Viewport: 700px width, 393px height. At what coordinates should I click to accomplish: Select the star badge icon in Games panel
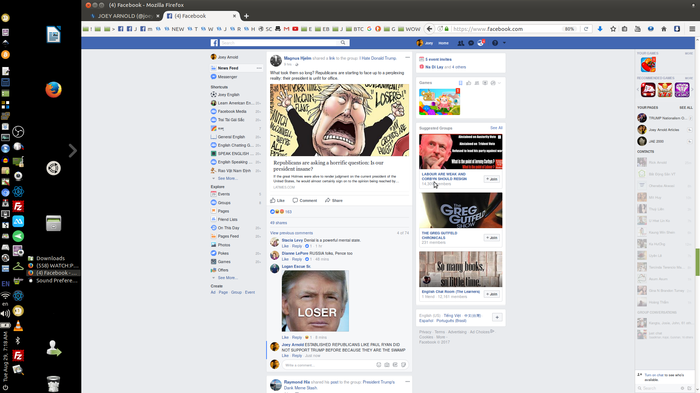pos(485,83)
